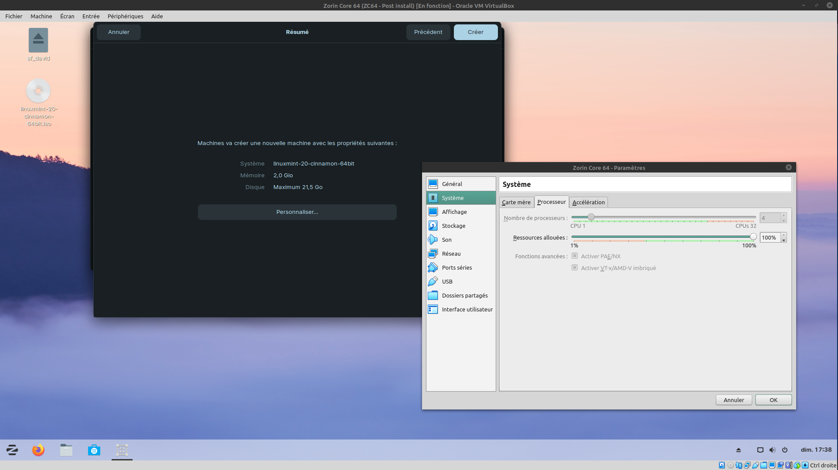Click the linuxmint-20 ISO desktop icon

click(38, 91)
